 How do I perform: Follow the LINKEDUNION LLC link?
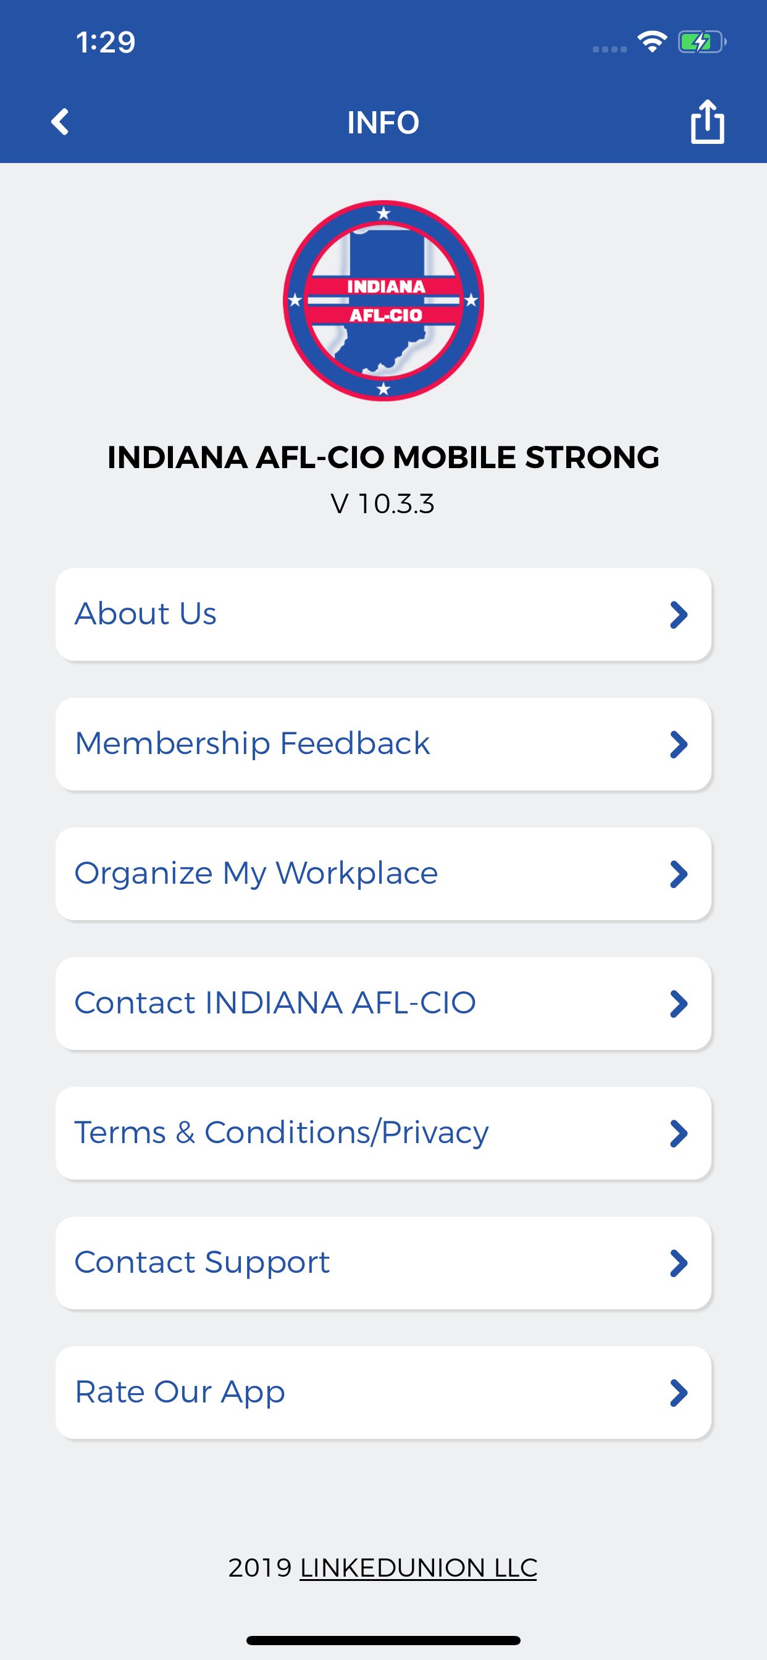(x=418, y=1568)
